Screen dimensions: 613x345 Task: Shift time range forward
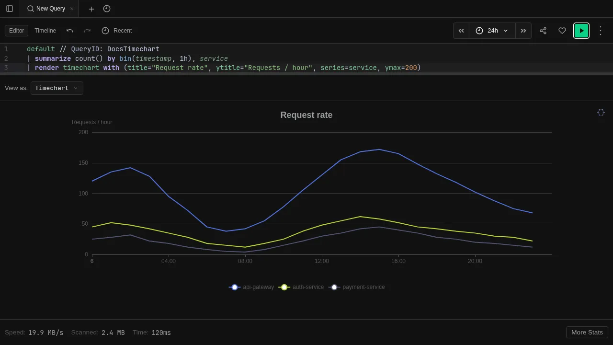pyautogui.click(x=523, y=31)
